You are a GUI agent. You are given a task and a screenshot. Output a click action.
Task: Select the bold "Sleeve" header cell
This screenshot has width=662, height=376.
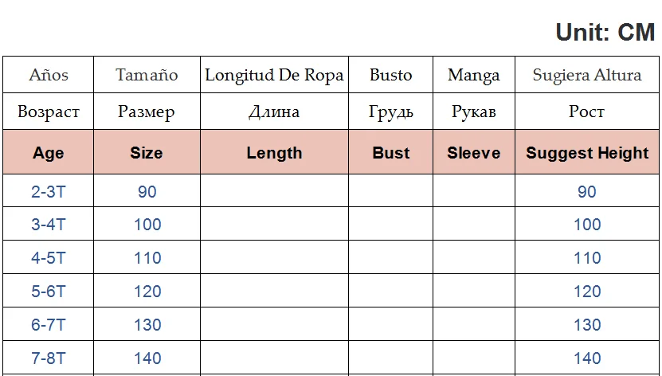(x=474, y=153)
